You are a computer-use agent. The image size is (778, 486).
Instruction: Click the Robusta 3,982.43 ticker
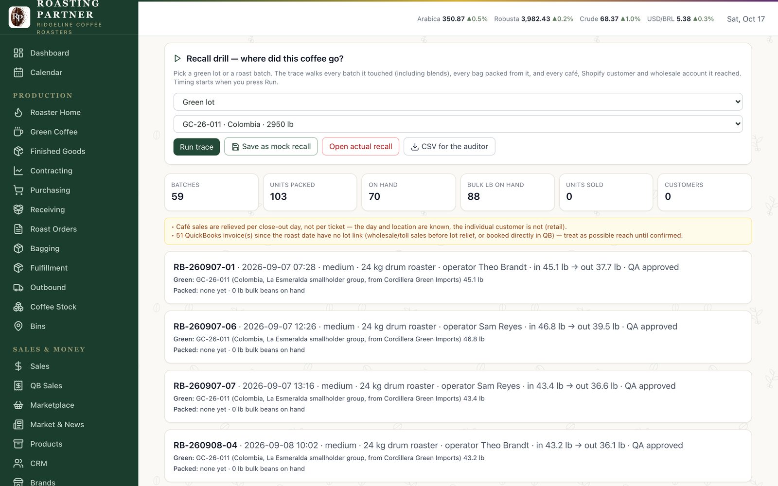(533, 19)
